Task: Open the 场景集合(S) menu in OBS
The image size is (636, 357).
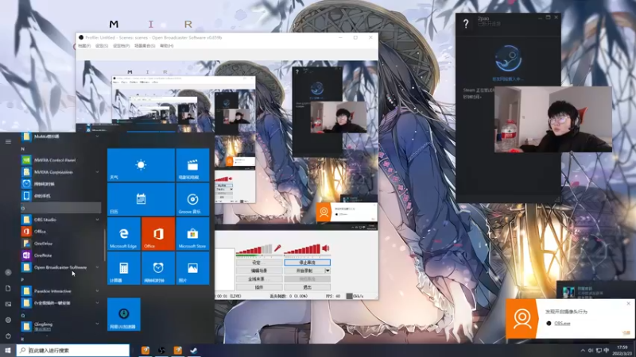Action: point(145,46)
